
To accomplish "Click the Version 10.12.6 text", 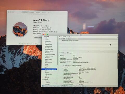I will pos(37,22).
